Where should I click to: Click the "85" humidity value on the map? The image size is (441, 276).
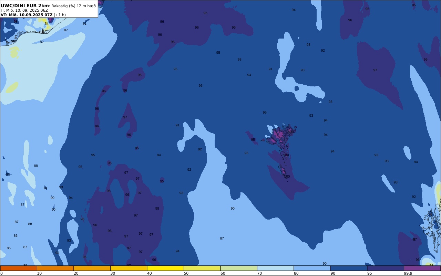pyautogui.click(x=9, y=248)
